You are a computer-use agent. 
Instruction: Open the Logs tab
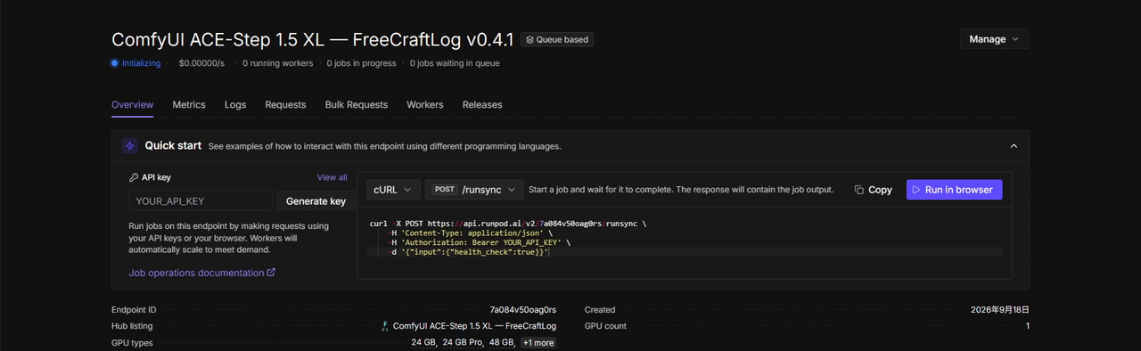(235, 104)
